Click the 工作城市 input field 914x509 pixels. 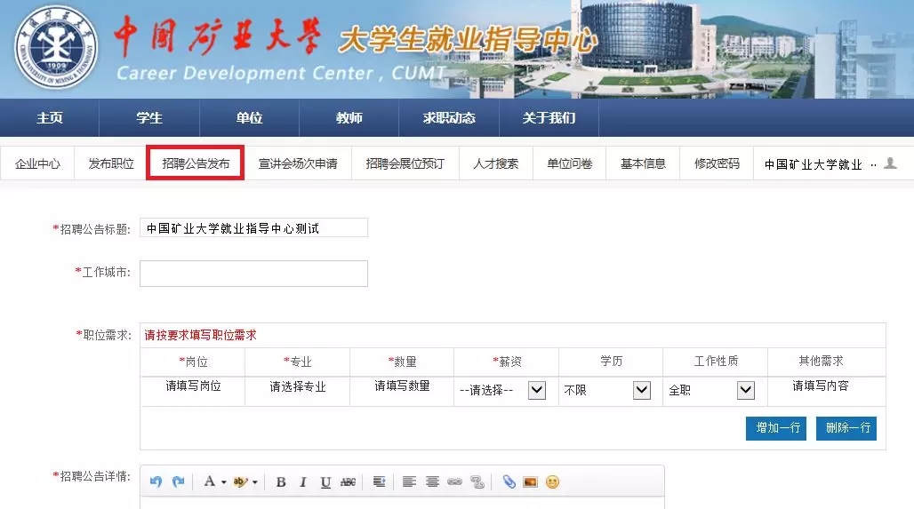tap(253, 274)
